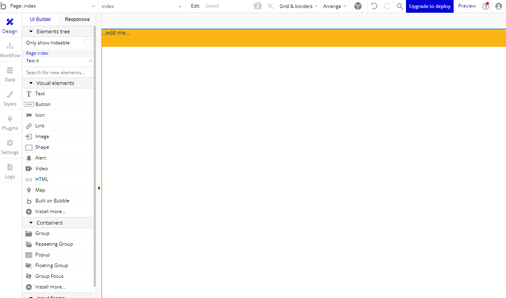
Task: Open the Workflow section in sidebar
Action: (x=10, y=50)
